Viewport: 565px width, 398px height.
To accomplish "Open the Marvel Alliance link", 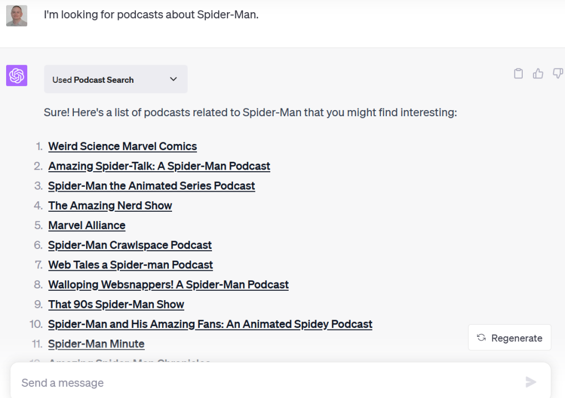I will (87, 225).
